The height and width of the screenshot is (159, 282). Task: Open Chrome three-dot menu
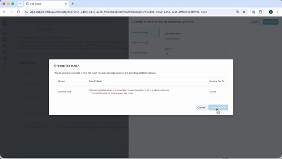tap(277, 12)
